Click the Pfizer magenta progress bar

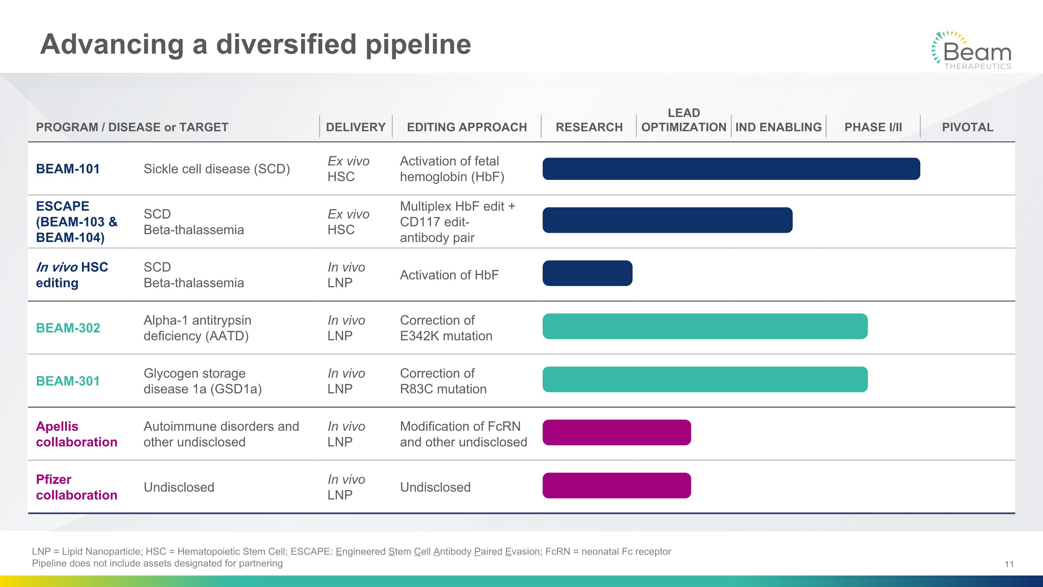click(x=616, y=485)
